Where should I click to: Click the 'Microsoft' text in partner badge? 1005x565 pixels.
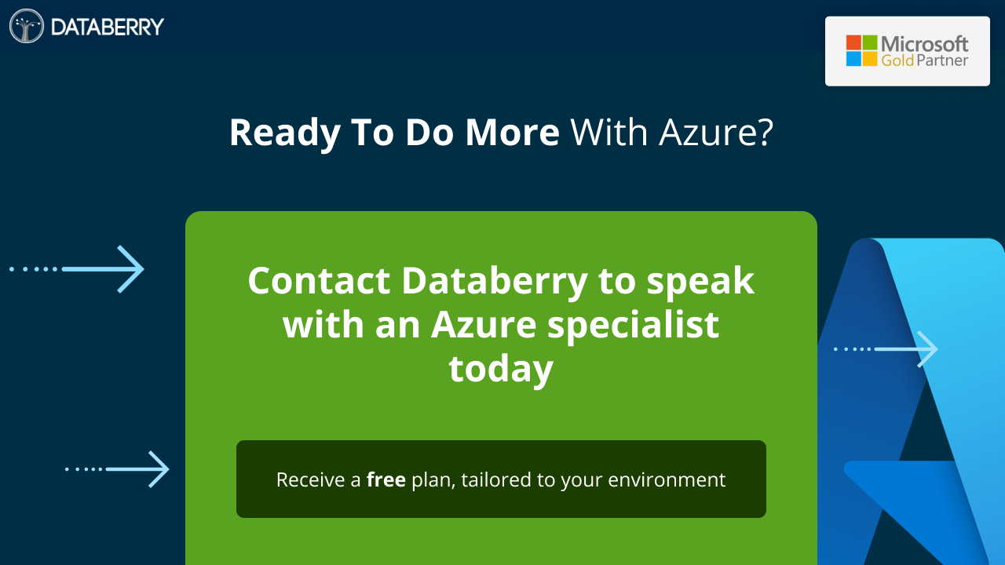coord(924,43)
